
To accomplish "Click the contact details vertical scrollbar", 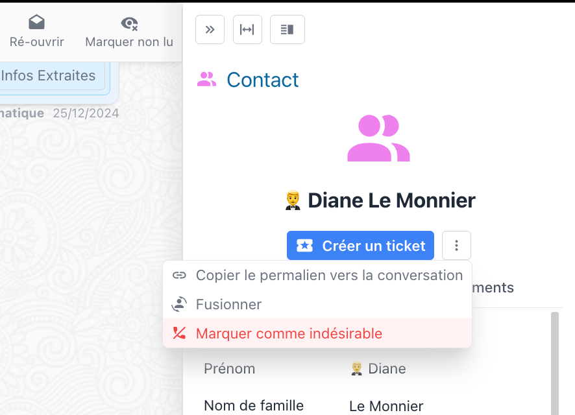I will click(555, 363).
